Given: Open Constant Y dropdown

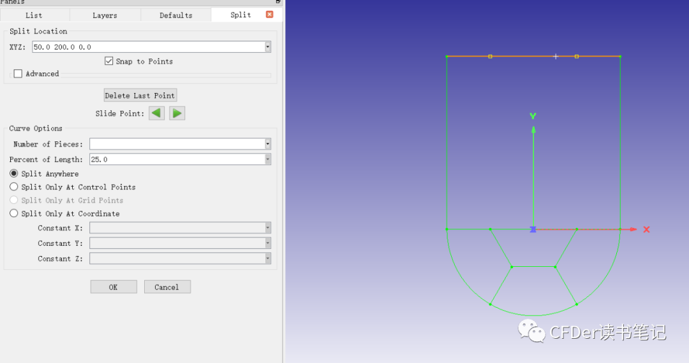Looking at the screenshot, I should coord(267,243).
